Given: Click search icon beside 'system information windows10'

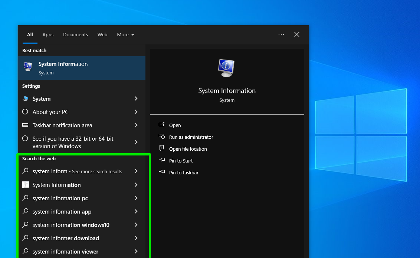Looking at the screenshot, I should [x=26, y=225].
